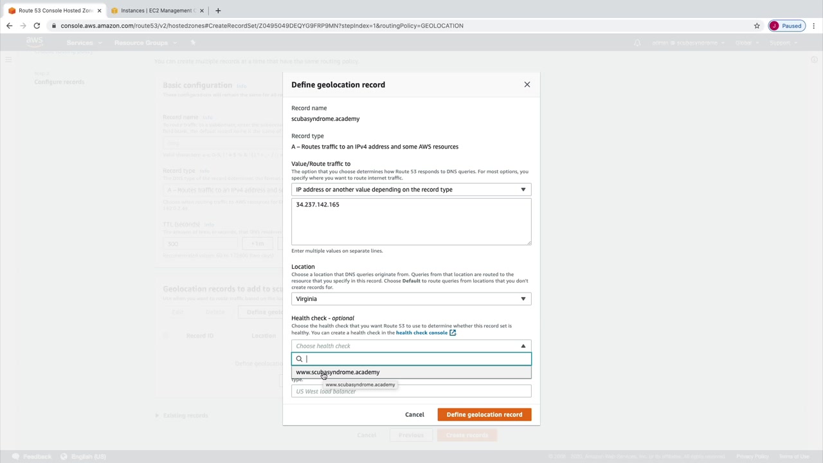Switch to the Route 53 Console browser tab
The width and height of the screenshot is (823, 463).
(x=55, y=10)
